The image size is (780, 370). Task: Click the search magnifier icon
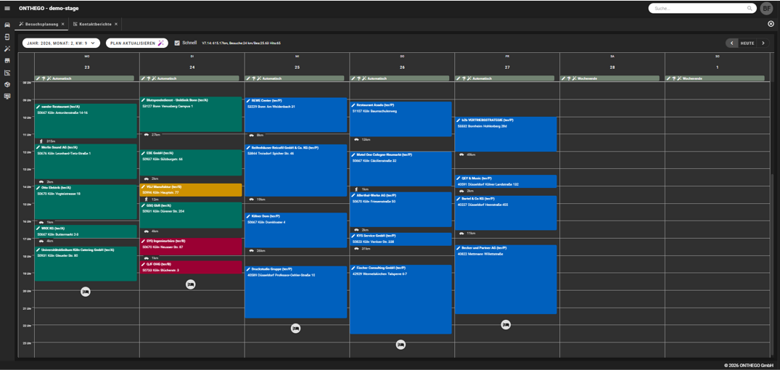pyautogui.click(x=750, y=9)
